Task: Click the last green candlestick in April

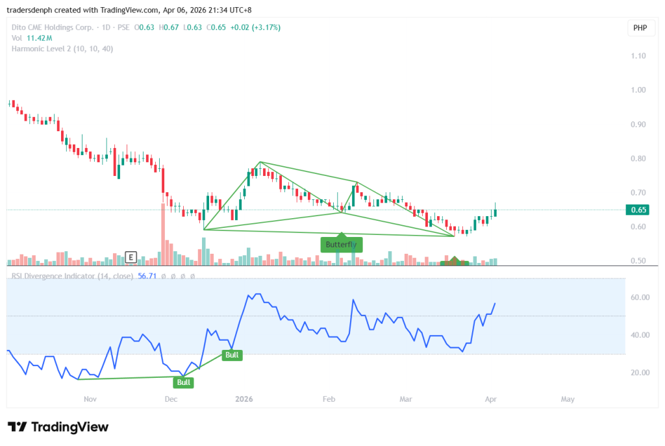Action: (496, 211)
